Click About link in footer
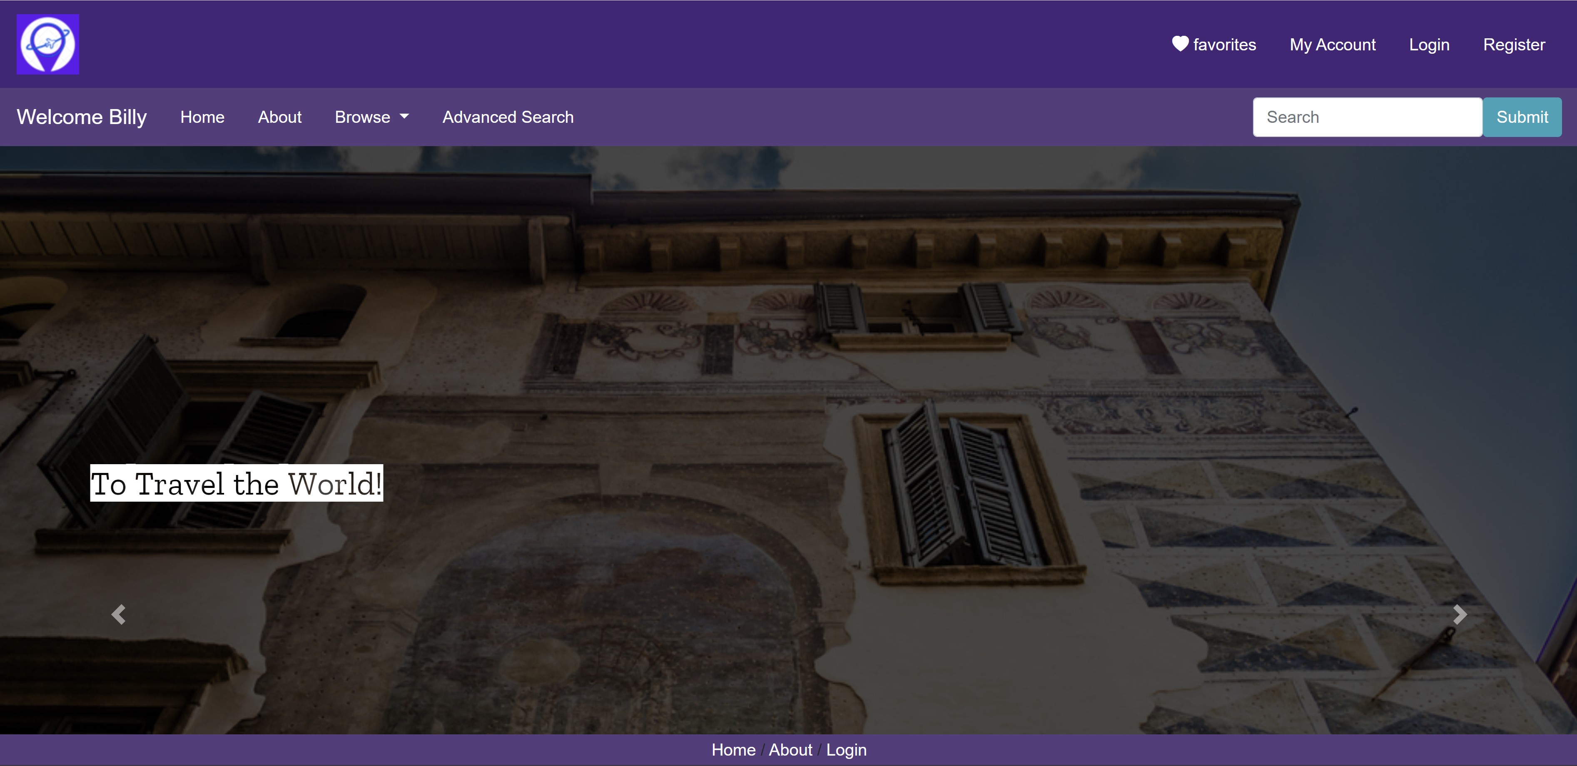 click(x=790, y=749)
